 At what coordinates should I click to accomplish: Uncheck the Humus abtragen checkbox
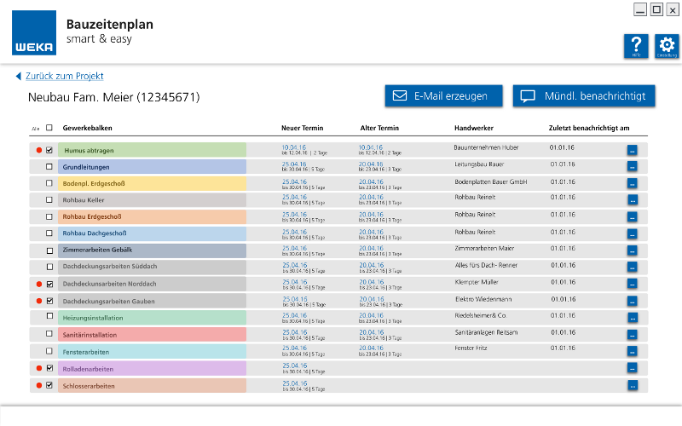[x=49, y=150]
